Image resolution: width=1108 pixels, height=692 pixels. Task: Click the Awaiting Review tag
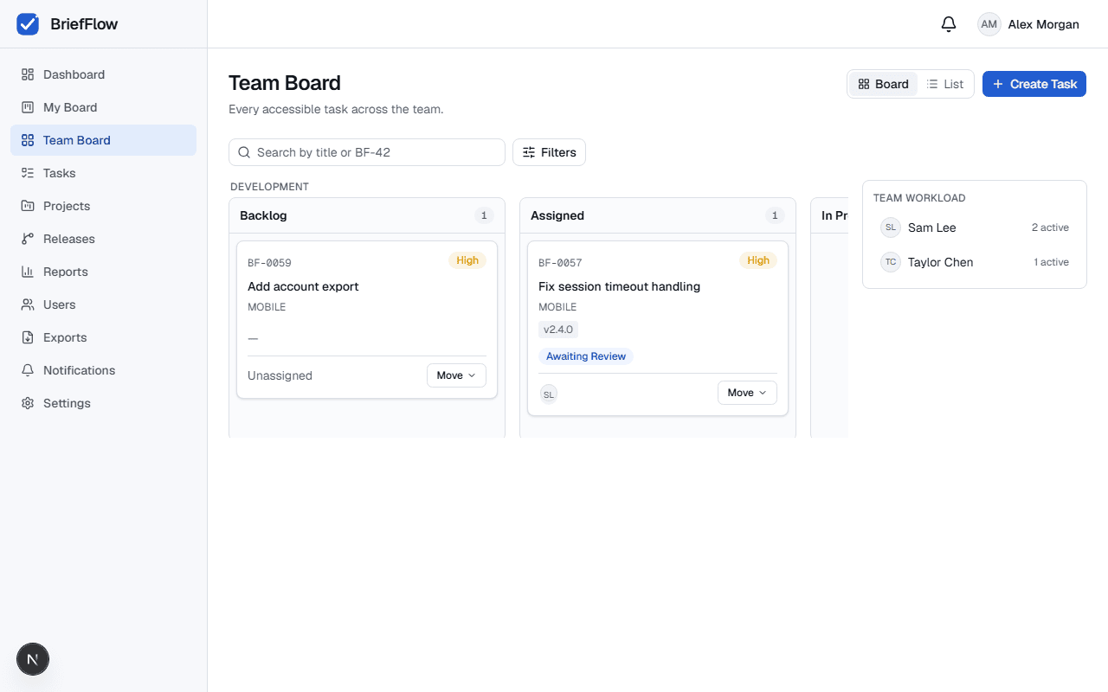point(586,356)
